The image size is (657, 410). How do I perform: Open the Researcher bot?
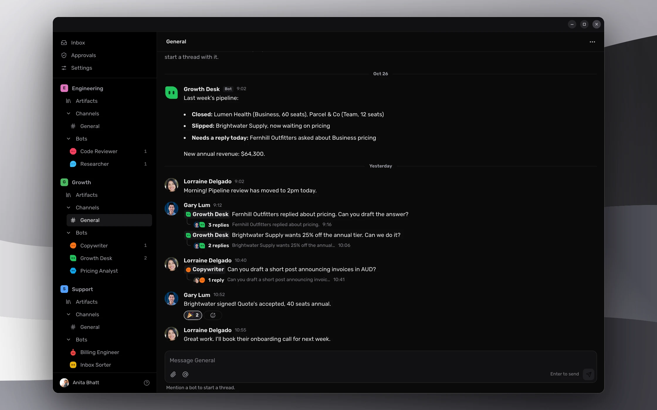[x=109, y=164]
